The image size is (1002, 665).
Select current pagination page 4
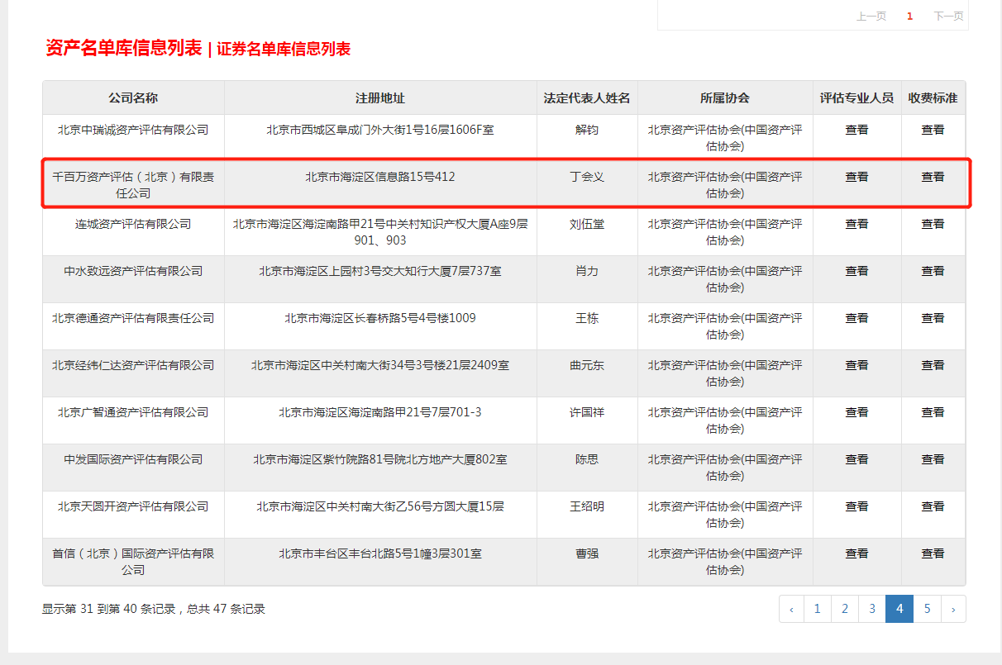pyautogui.click(x=899, y=609)
